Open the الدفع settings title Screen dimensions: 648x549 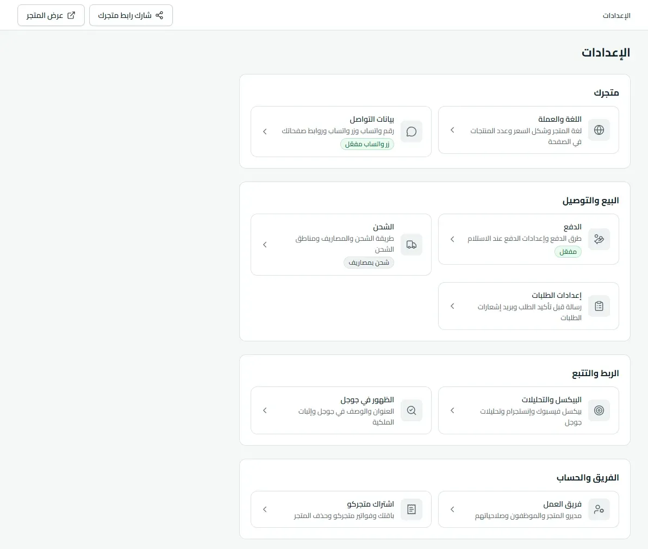click(x=572, y=227)
